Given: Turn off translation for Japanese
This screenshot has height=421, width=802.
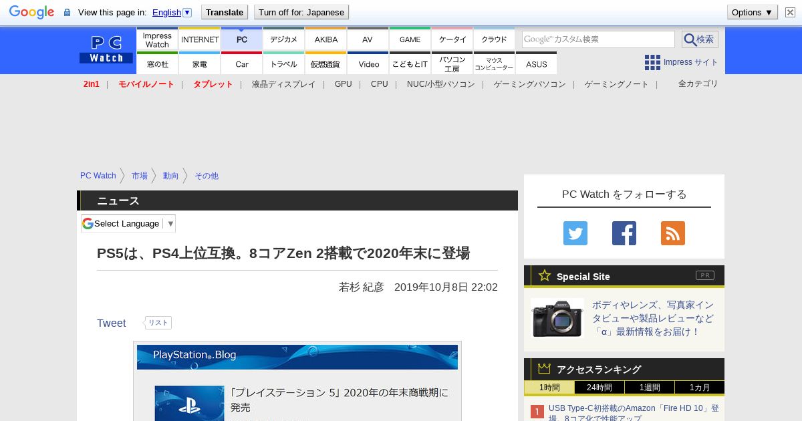Looking at the screenshot, I should tap(301, 12).
